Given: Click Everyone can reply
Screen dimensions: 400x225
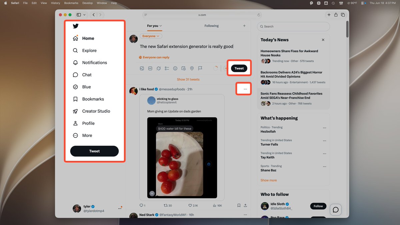Looking at the screenshot, I should coord(154,57).
